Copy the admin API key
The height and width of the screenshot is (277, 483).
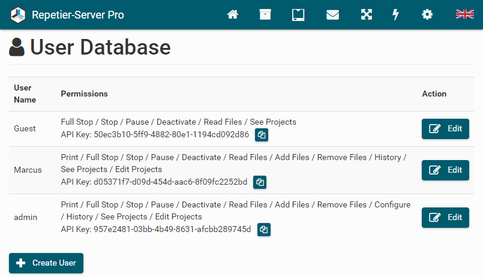click(263, 230)
